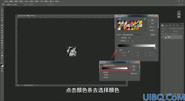Change the screen mode icon

click(x=2, y=71)
